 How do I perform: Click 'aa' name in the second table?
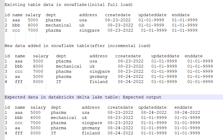[x=17, y=77]
